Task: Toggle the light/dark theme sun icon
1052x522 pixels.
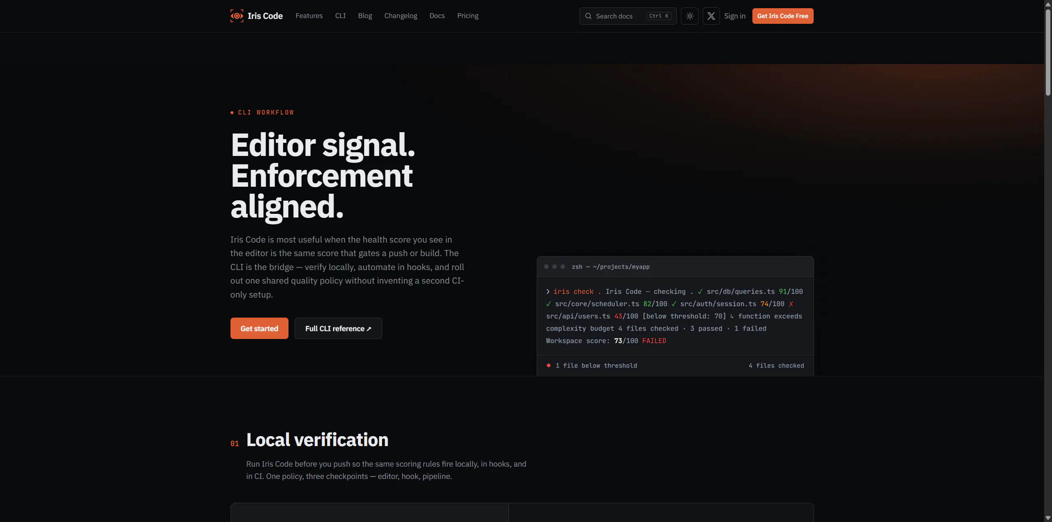Action: (x=690, y=16)
